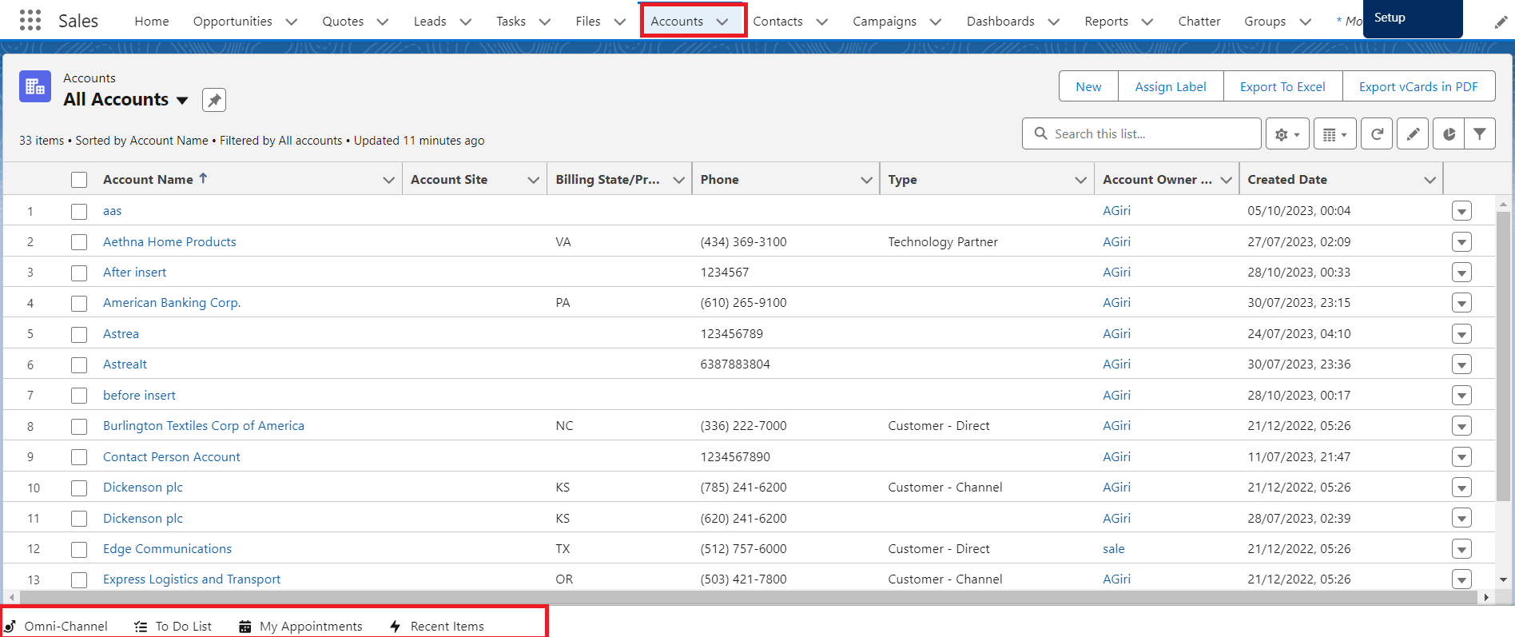Click the list vertical scrollbar thumb
Screen dimensions: 1515x637
[x=1503, y=356]
